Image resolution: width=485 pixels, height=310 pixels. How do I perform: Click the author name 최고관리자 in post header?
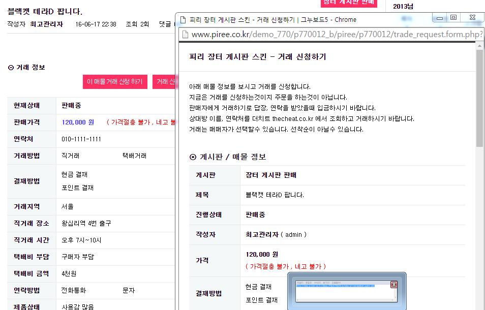[46, 24]
